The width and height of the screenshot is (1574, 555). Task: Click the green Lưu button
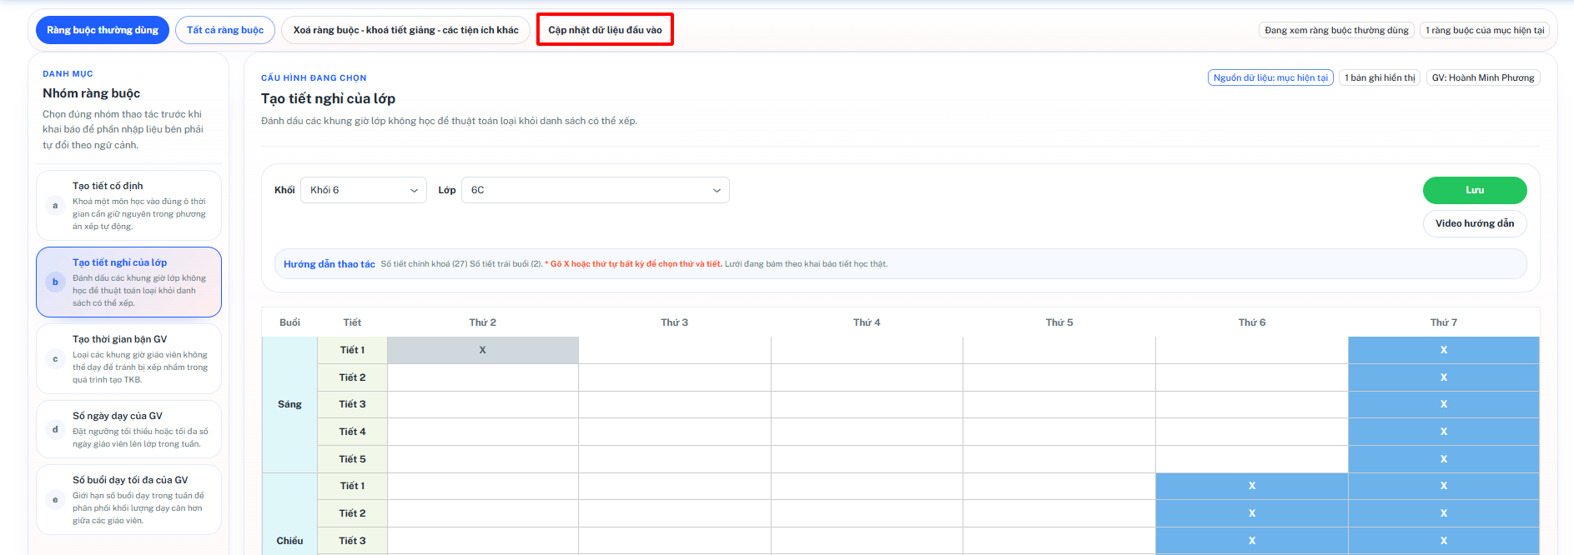coord(1475,190)
